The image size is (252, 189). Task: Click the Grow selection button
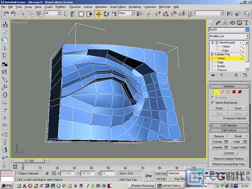pos(238,108)
